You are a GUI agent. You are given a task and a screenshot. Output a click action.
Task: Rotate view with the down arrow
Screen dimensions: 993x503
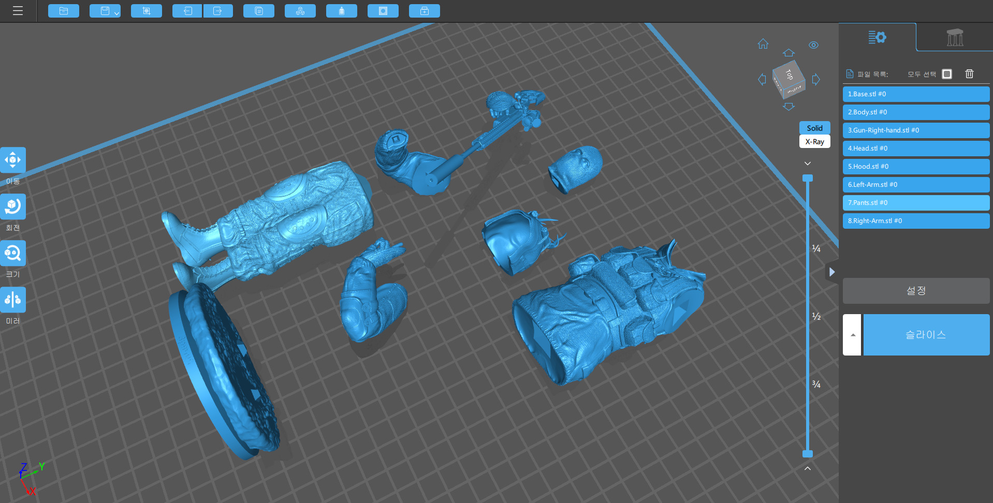(x=788, y=107)
